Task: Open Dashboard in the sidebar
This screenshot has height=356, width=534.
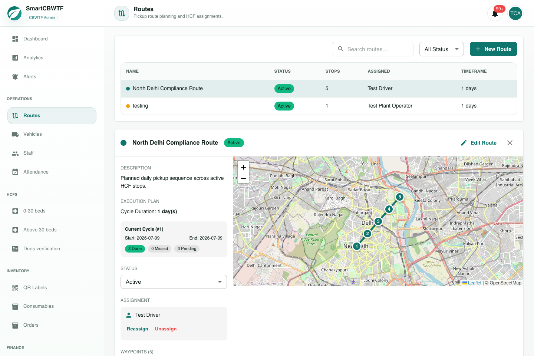Action: tap(52, 39)
